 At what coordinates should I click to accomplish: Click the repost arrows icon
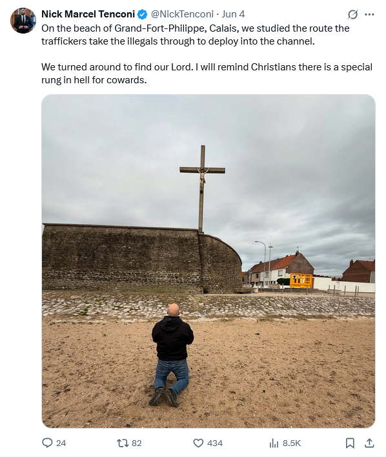click(123, 443)
